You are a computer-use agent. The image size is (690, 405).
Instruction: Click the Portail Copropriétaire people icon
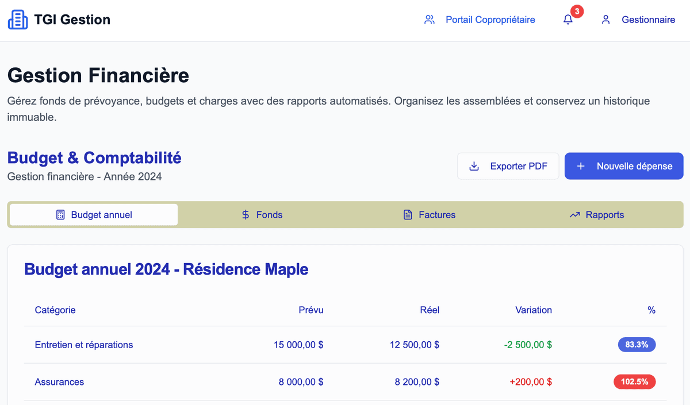[429, 20]
